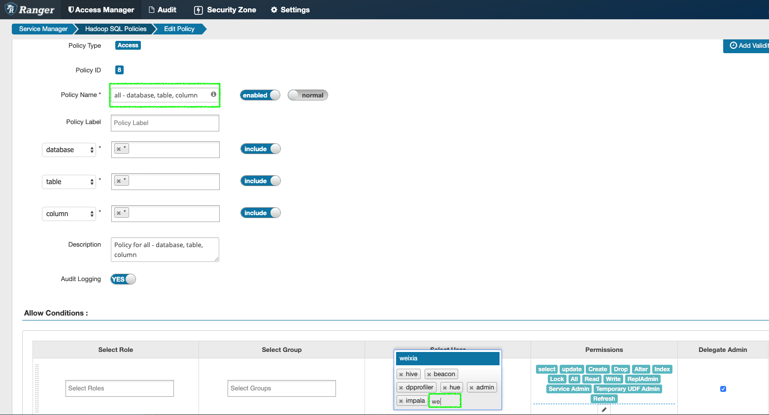Toggle the policy enabled switch

coord(260,95)
